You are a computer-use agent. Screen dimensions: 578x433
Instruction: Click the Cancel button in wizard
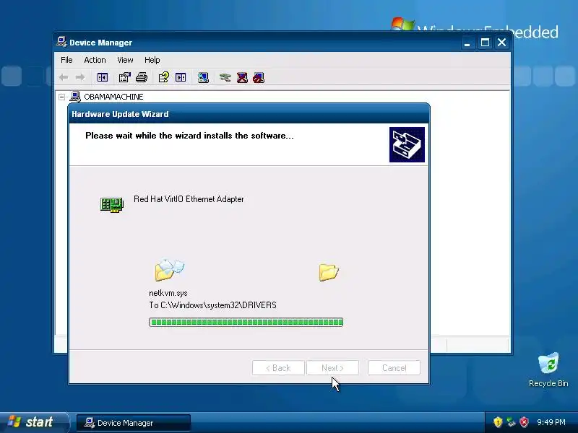click(394, 368)
